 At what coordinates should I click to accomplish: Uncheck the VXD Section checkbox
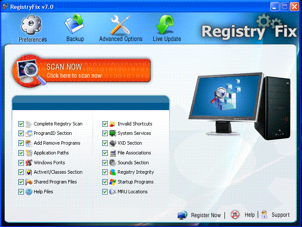105,143
